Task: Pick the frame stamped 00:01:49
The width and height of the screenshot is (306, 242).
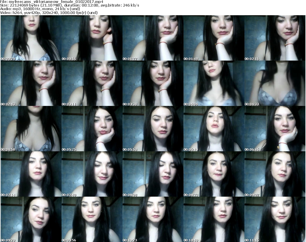Action: (214, 38)
